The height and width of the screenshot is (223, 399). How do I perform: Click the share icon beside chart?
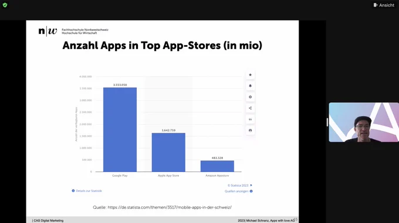(x=250, y=108)
